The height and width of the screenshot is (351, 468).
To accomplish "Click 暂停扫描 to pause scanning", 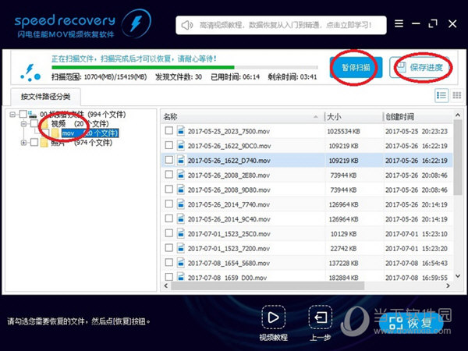I will click(356, 67).
